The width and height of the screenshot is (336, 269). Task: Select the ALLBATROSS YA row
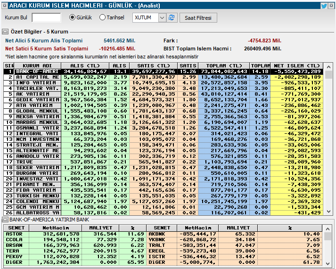pos(163,213)
